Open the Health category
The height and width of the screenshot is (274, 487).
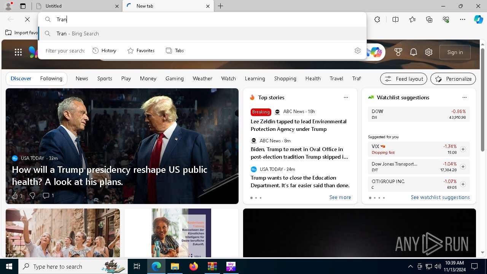coord(313,78)
